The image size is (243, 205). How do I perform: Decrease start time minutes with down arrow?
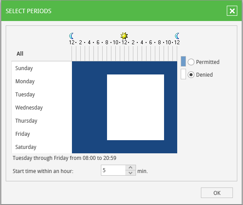pos(130,173)
